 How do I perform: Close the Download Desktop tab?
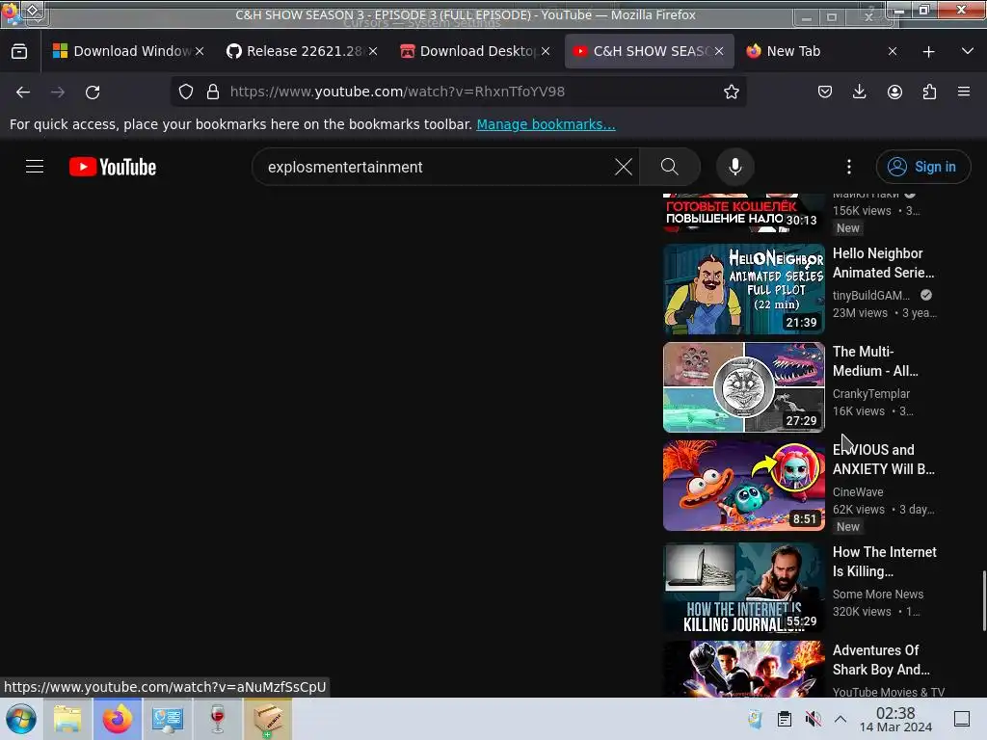[546, 52]
